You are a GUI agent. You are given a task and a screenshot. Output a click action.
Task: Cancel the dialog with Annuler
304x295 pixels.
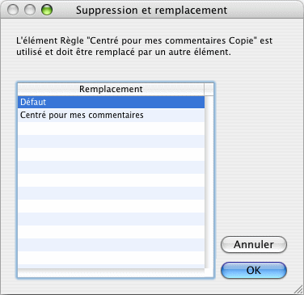pos(254,244)
